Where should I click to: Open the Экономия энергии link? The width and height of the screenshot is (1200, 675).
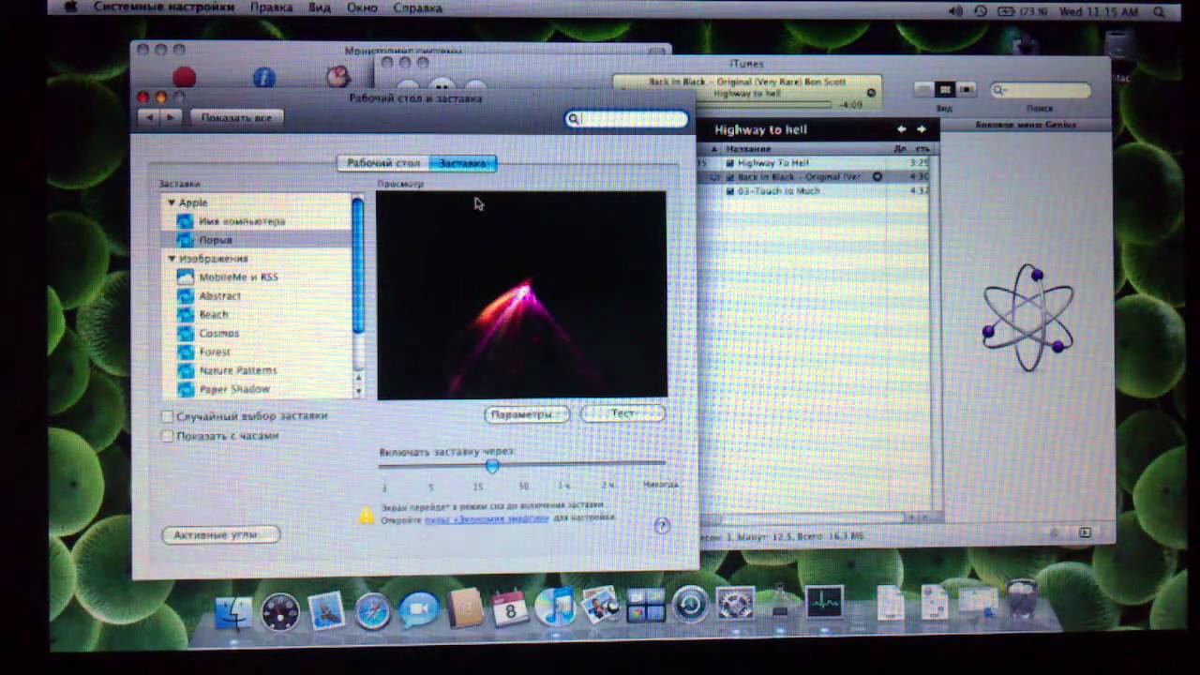coord(487,518)
